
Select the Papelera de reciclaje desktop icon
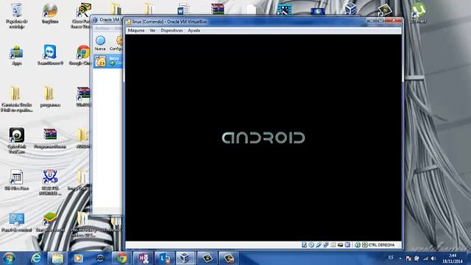click(x=16, y=15)
